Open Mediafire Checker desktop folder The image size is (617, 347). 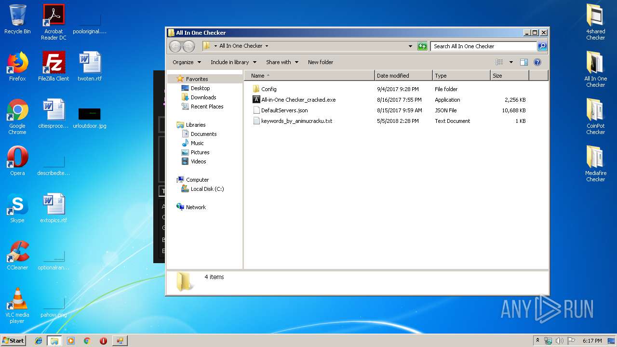pyautogui.click(x=596, y=164)
